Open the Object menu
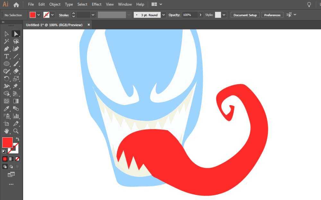Screen dimensions: 321x200 [x=55, y=4]
